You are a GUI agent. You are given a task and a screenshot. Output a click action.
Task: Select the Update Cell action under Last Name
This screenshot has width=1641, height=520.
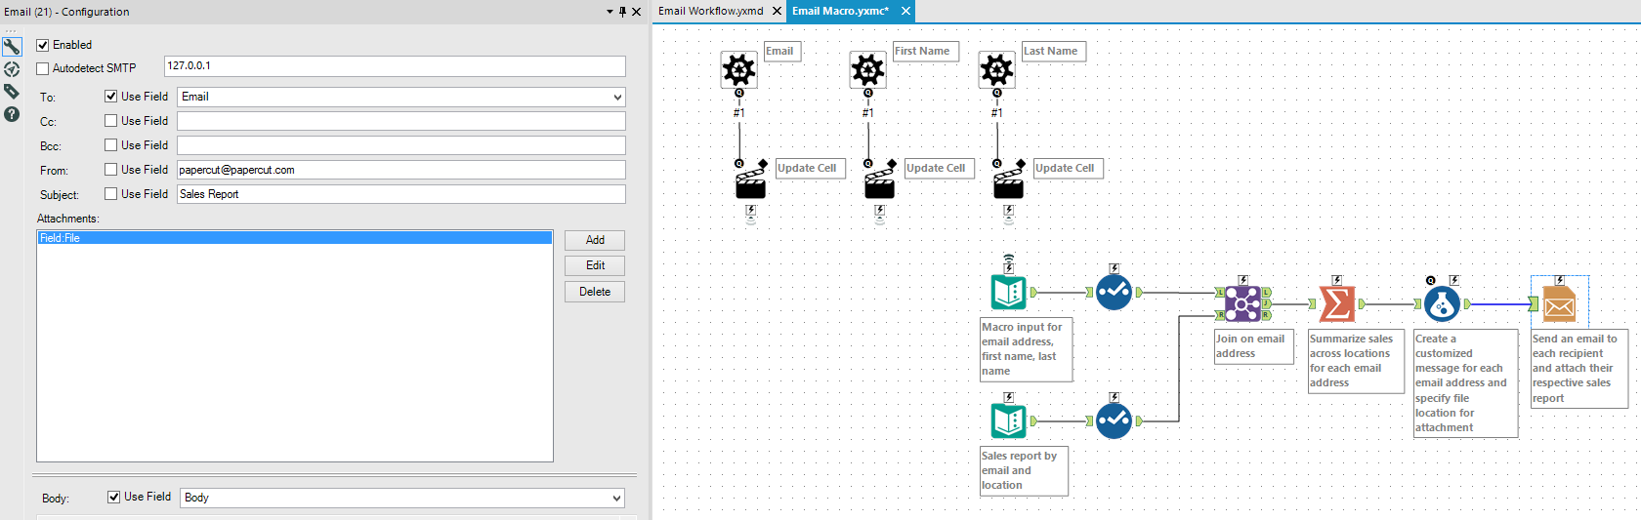coord(1008,183)
